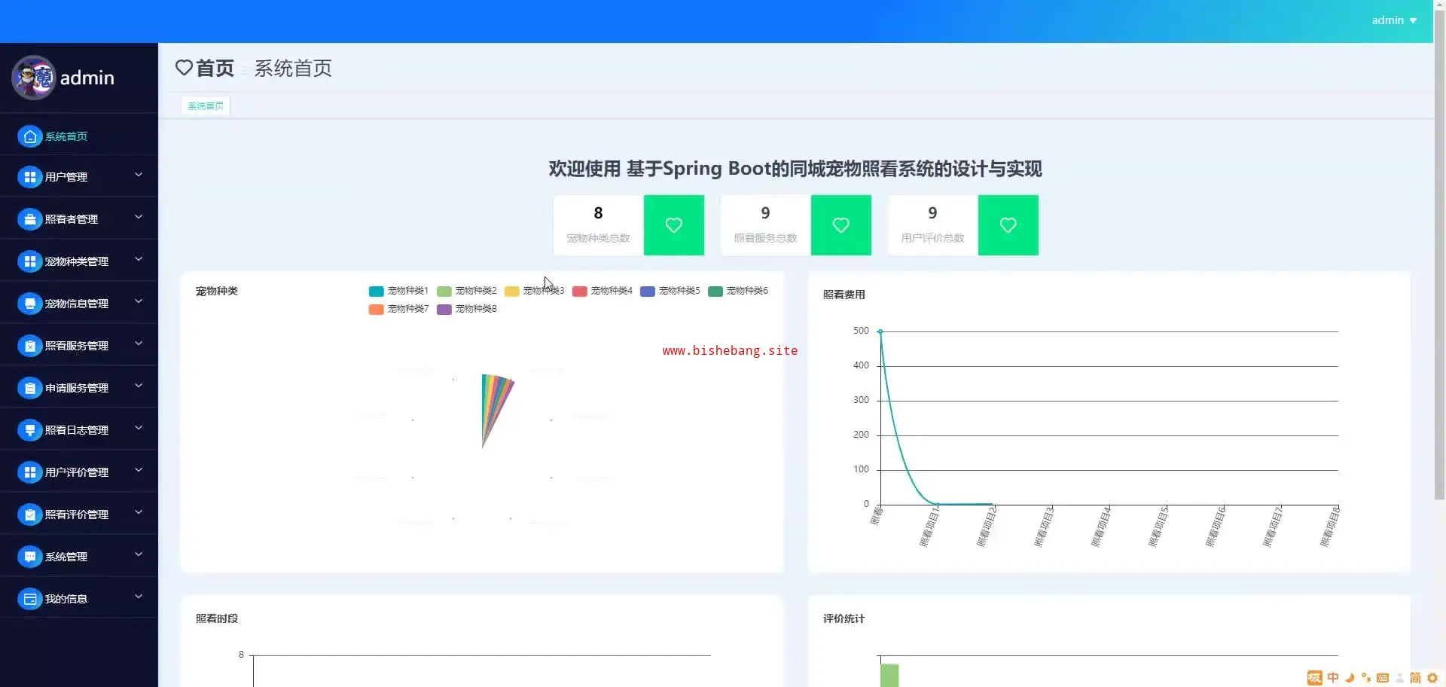Open the admin dropdown in top bar

click(x=1394, y=20)
